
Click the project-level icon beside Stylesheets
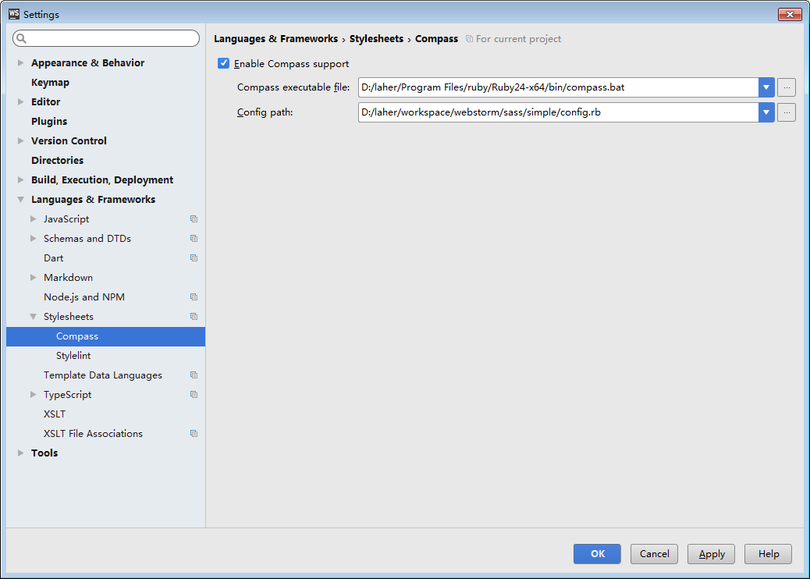click(x=194, y=317)
